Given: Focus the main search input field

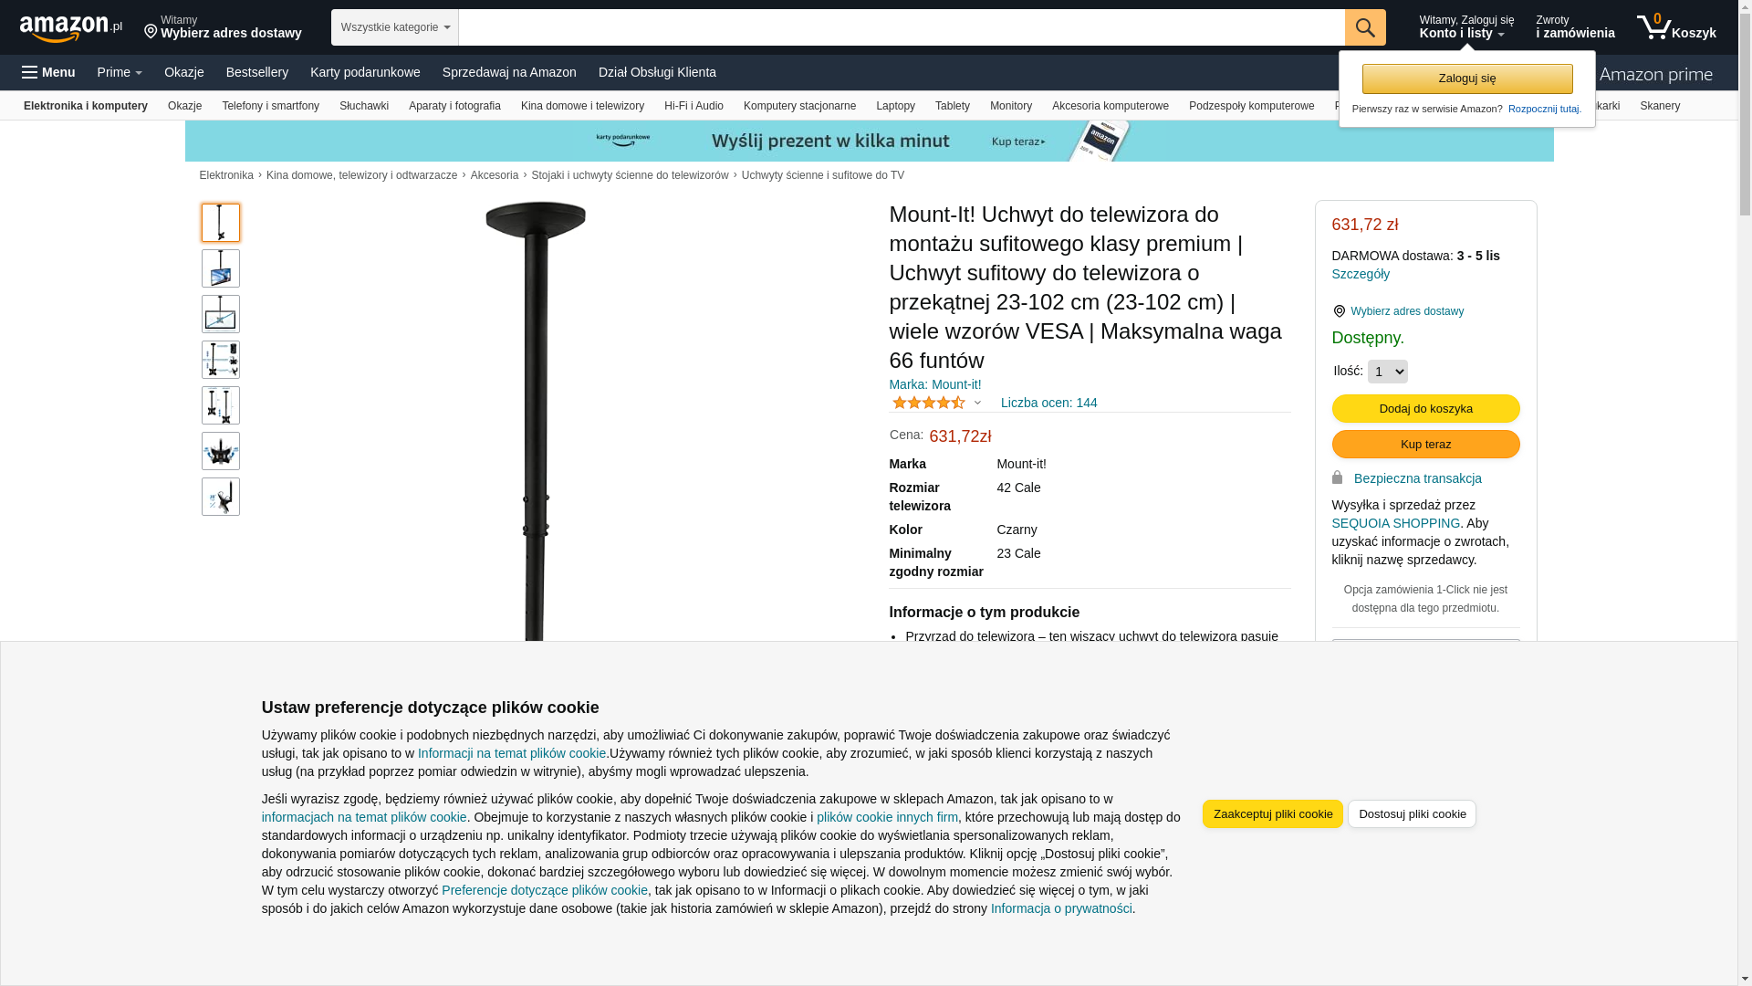Looking at the screenshot, I should coord(902,27).
